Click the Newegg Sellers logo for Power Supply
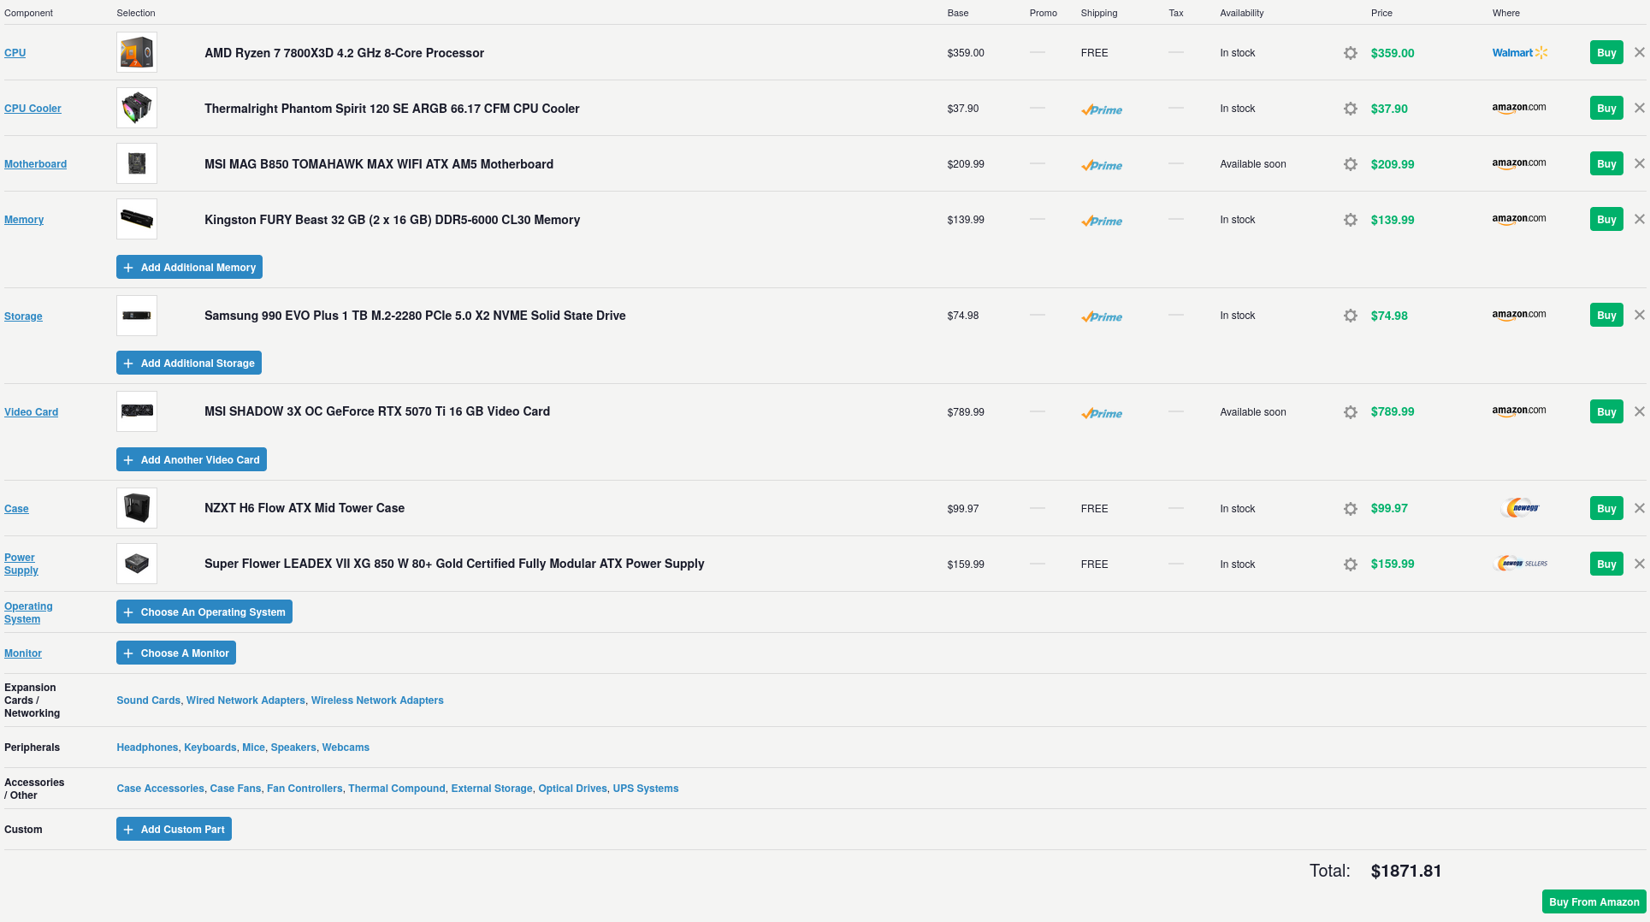 point(1522,564)
